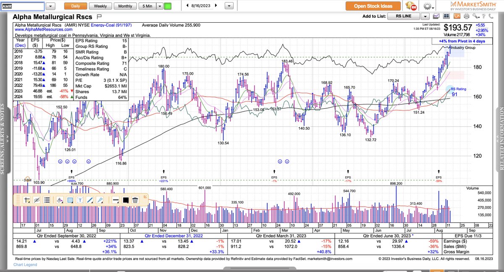Open the Chart Legend link
Screen dimensions: 504x272
coord(25,265)
